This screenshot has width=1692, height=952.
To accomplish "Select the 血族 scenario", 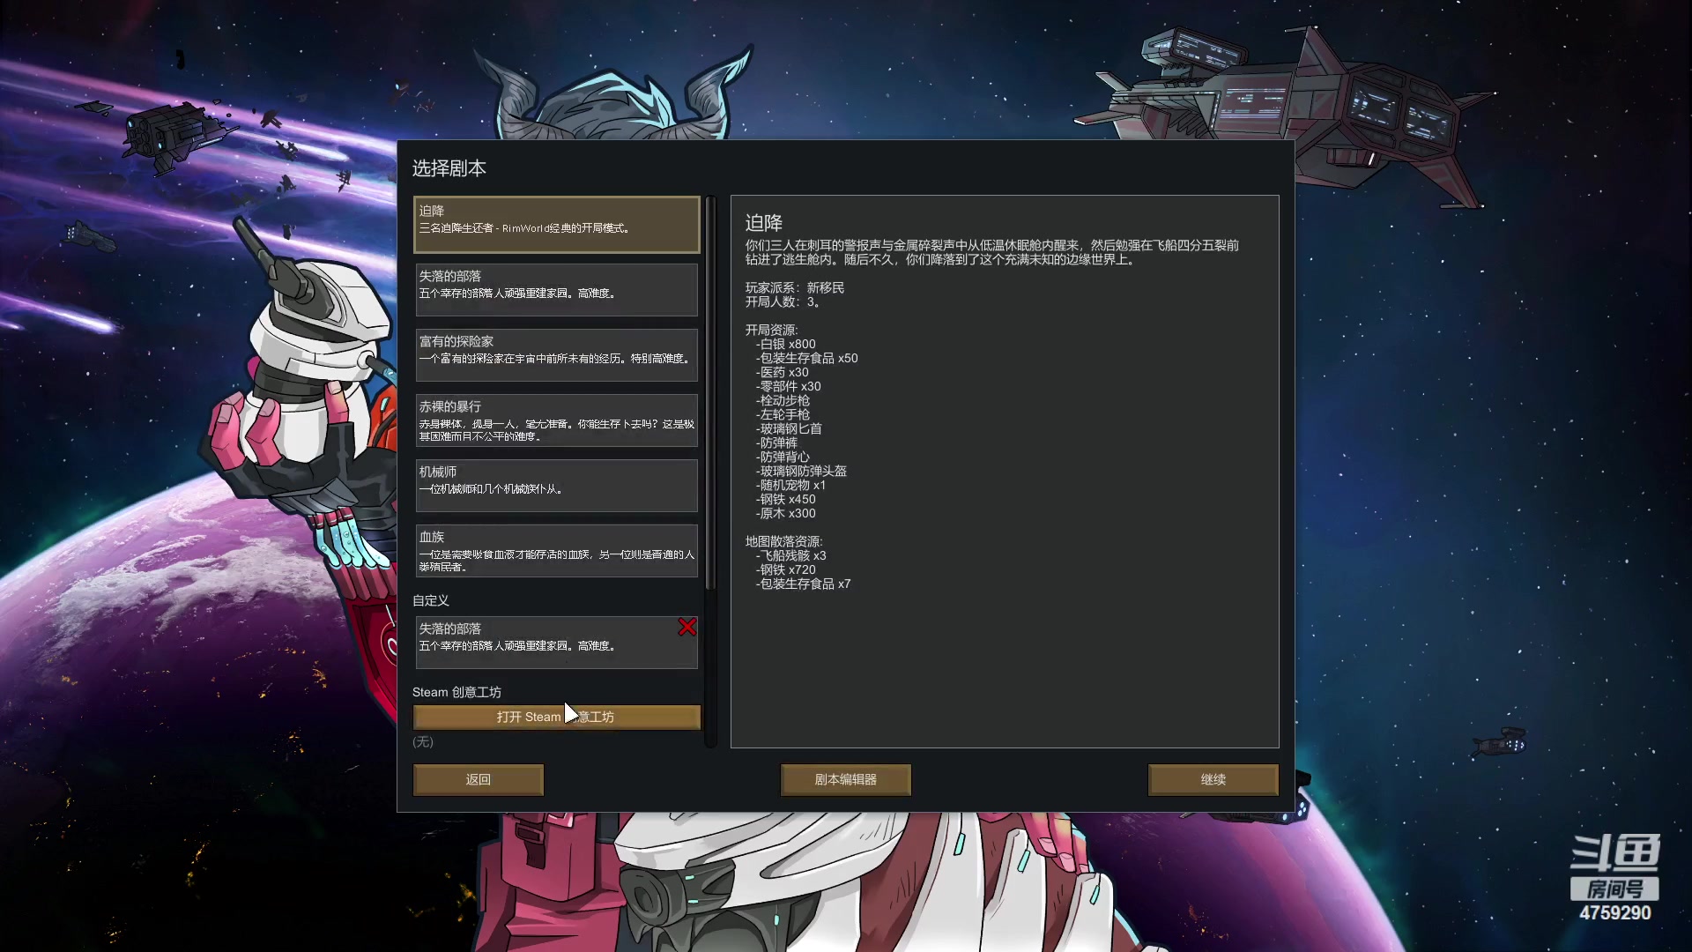I will tap(557, 550).
